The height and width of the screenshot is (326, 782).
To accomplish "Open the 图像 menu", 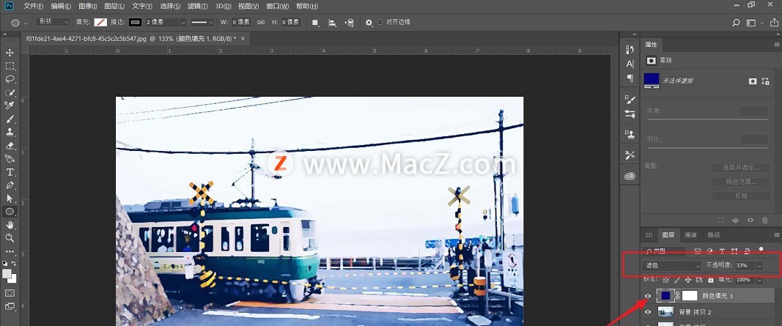I will pos(88,7).
